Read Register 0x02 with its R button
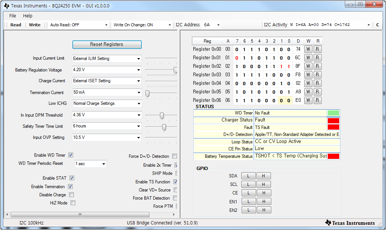This screenshot has width=386, height=230. [318, 66]
